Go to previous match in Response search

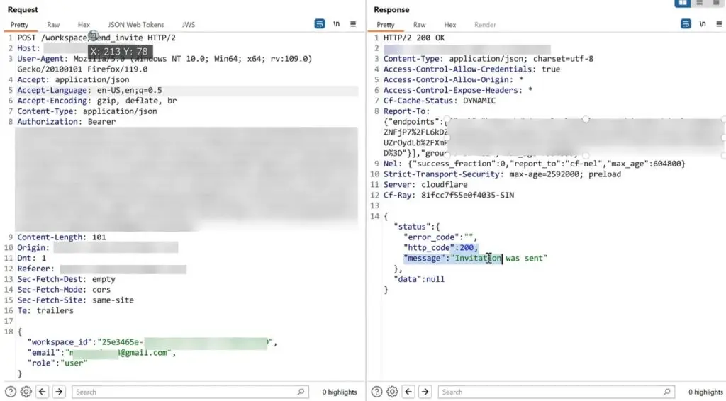point(408,392)
